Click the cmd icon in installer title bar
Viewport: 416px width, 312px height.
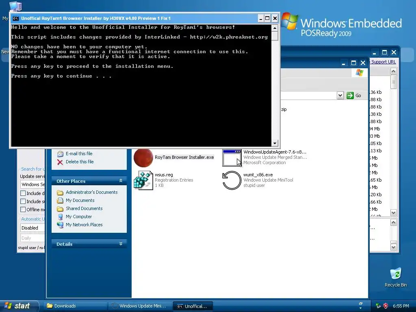pos(16,18)
